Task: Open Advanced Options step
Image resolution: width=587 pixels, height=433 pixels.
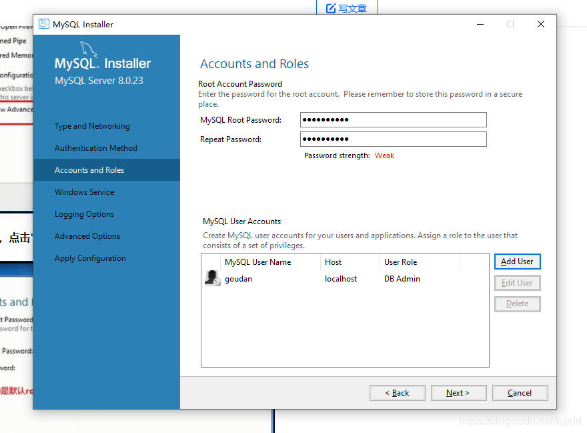Action: pyautogui.click(x=87, y=236)
